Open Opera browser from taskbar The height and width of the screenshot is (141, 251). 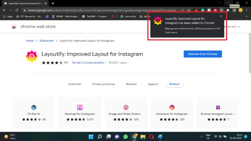coord(151,137)
